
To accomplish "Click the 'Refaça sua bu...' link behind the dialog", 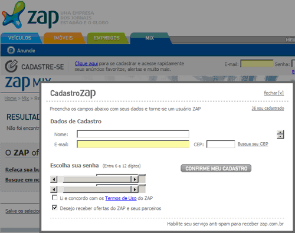I will pyautogui.click(x=22, y=169).
